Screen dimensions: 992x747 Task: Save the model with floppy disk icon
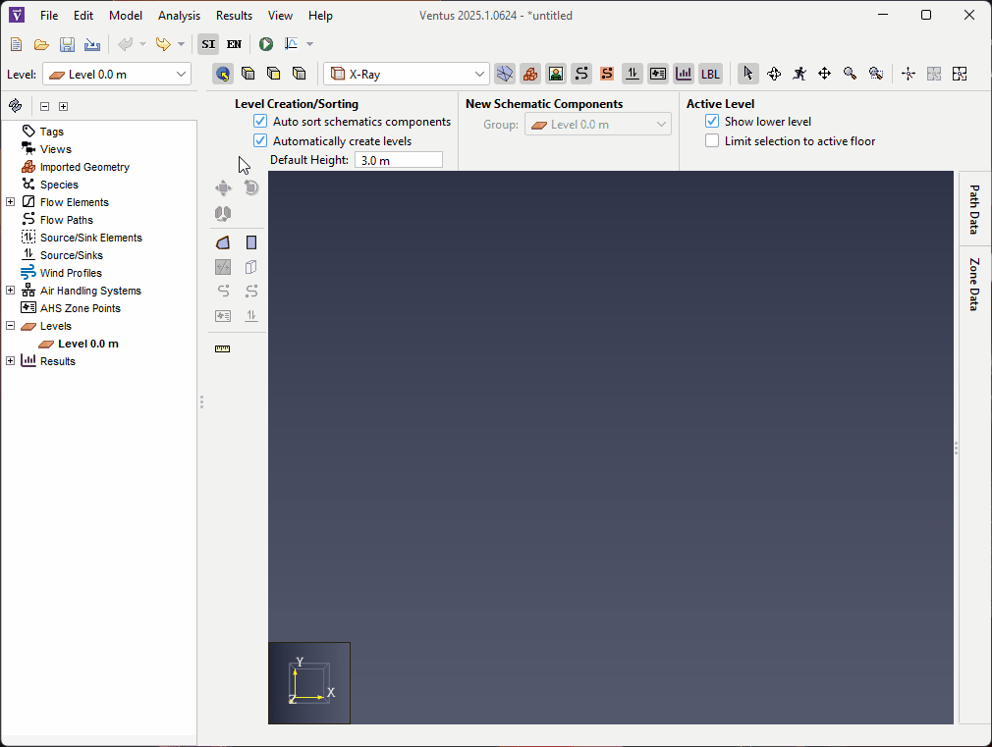(x=67, y=44)
